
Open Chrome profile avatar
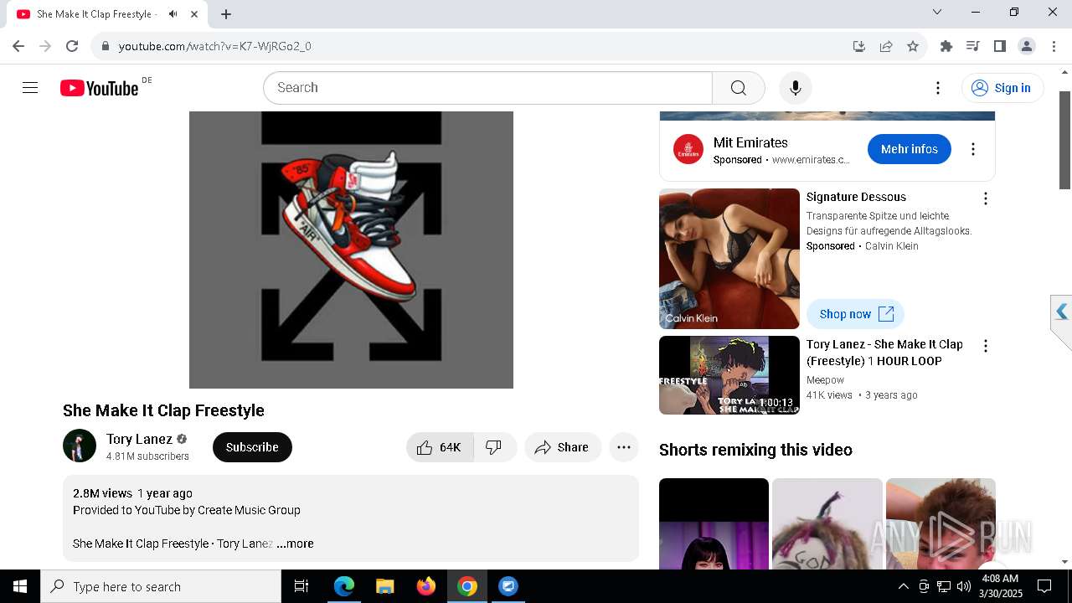1027,46
